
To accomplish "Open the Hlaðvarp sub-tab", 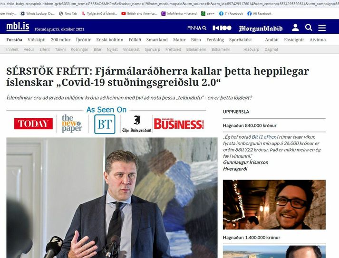I will (251, 49).
